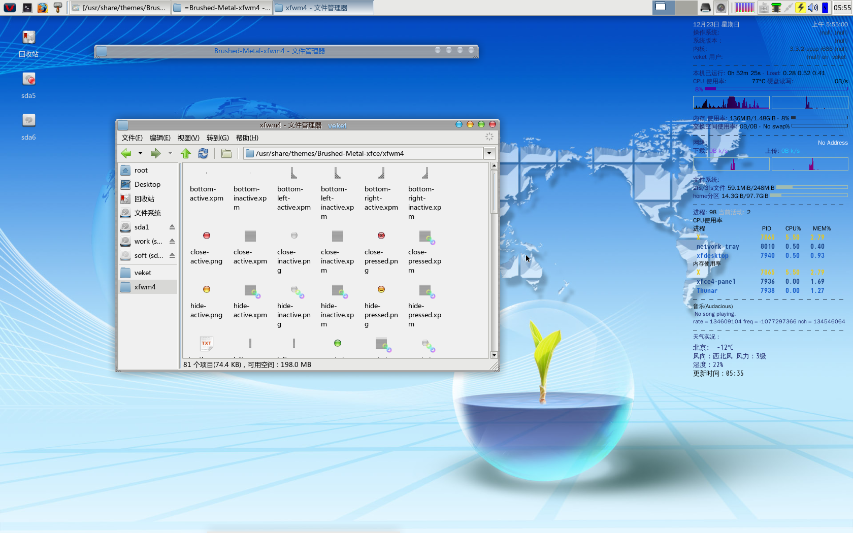Screen dimensions: 853x533
Task: Select the green circle png file
Action: 338,343
